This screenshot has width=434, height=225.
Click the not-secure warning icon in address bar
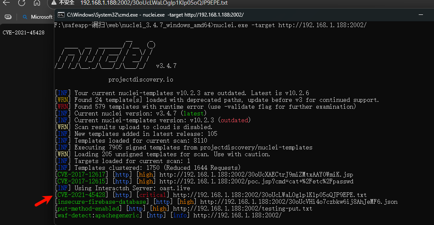[54, 3]
